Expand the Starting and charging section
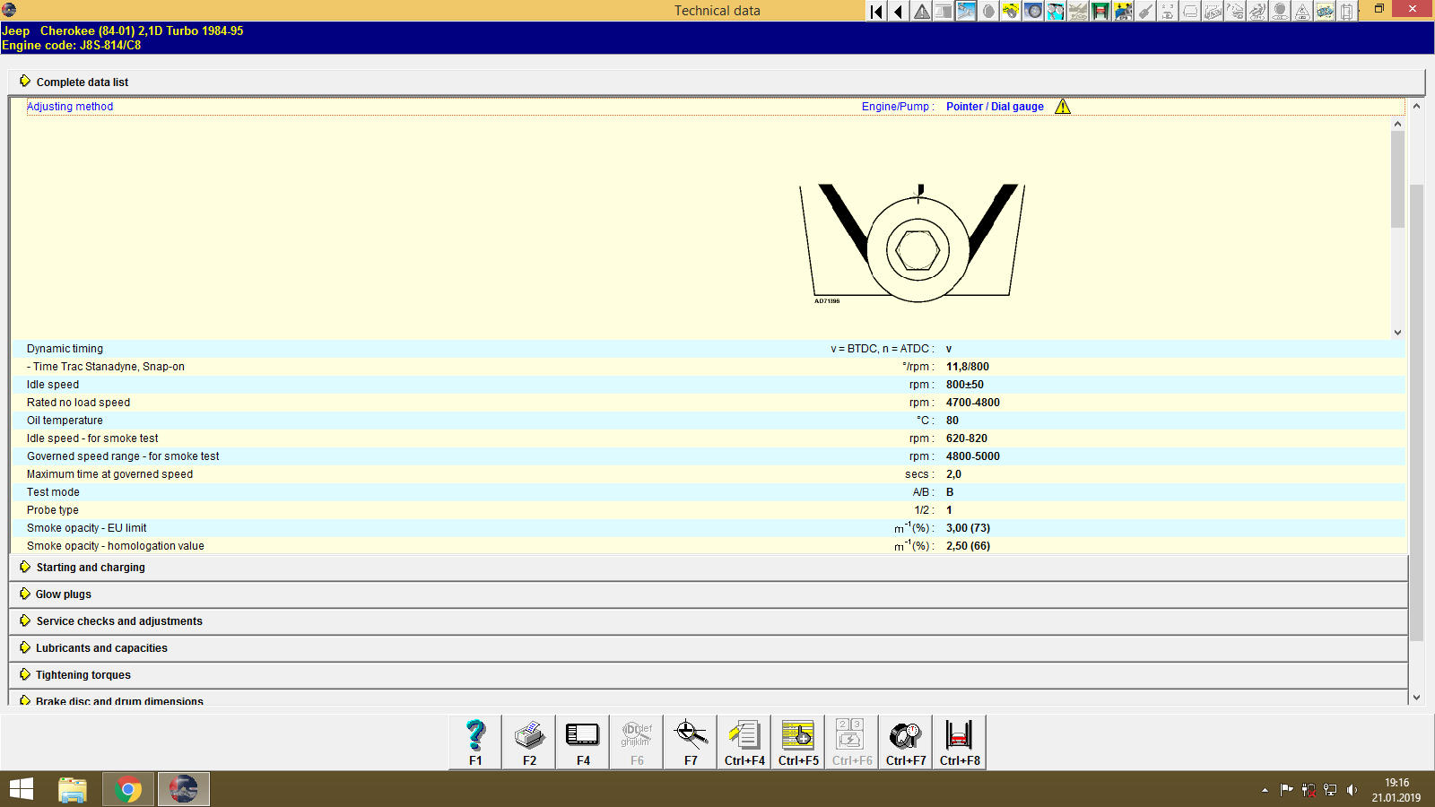Image resolution: width=1435 pixels, height=807 pixels. [x=90, y=567]
